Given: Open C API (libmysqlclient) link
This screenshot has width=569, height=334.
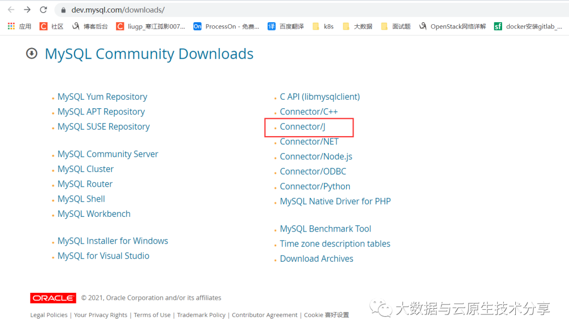Looking at the screenshot, I should click(320, 97).
